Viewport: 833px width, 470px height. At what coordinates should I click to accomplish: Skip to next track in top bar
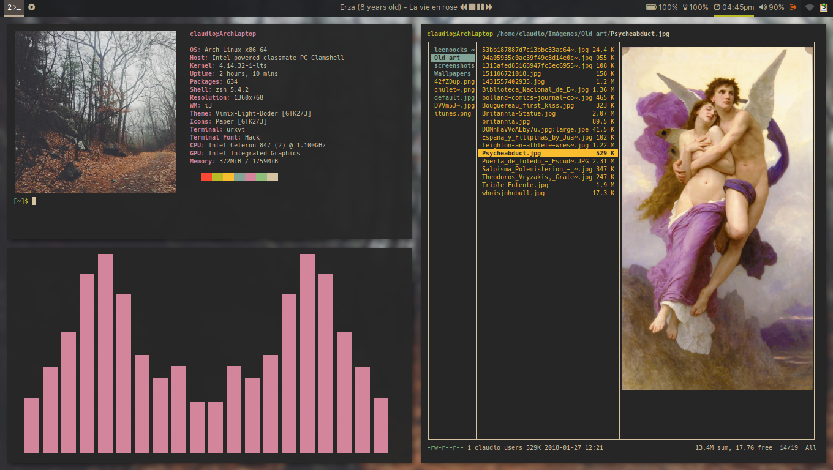489,7
